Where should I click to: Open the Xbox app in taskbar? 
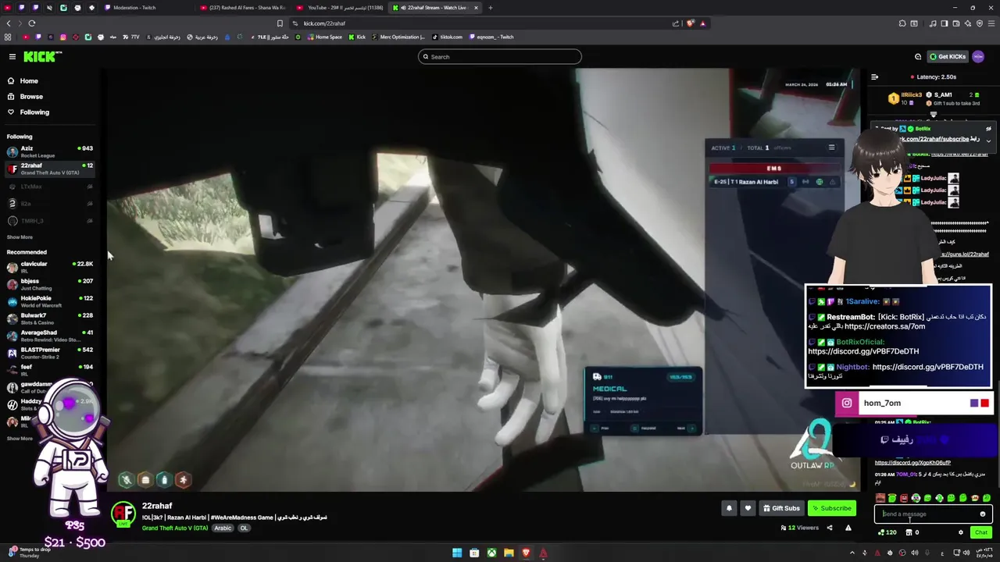click(491, 553)
